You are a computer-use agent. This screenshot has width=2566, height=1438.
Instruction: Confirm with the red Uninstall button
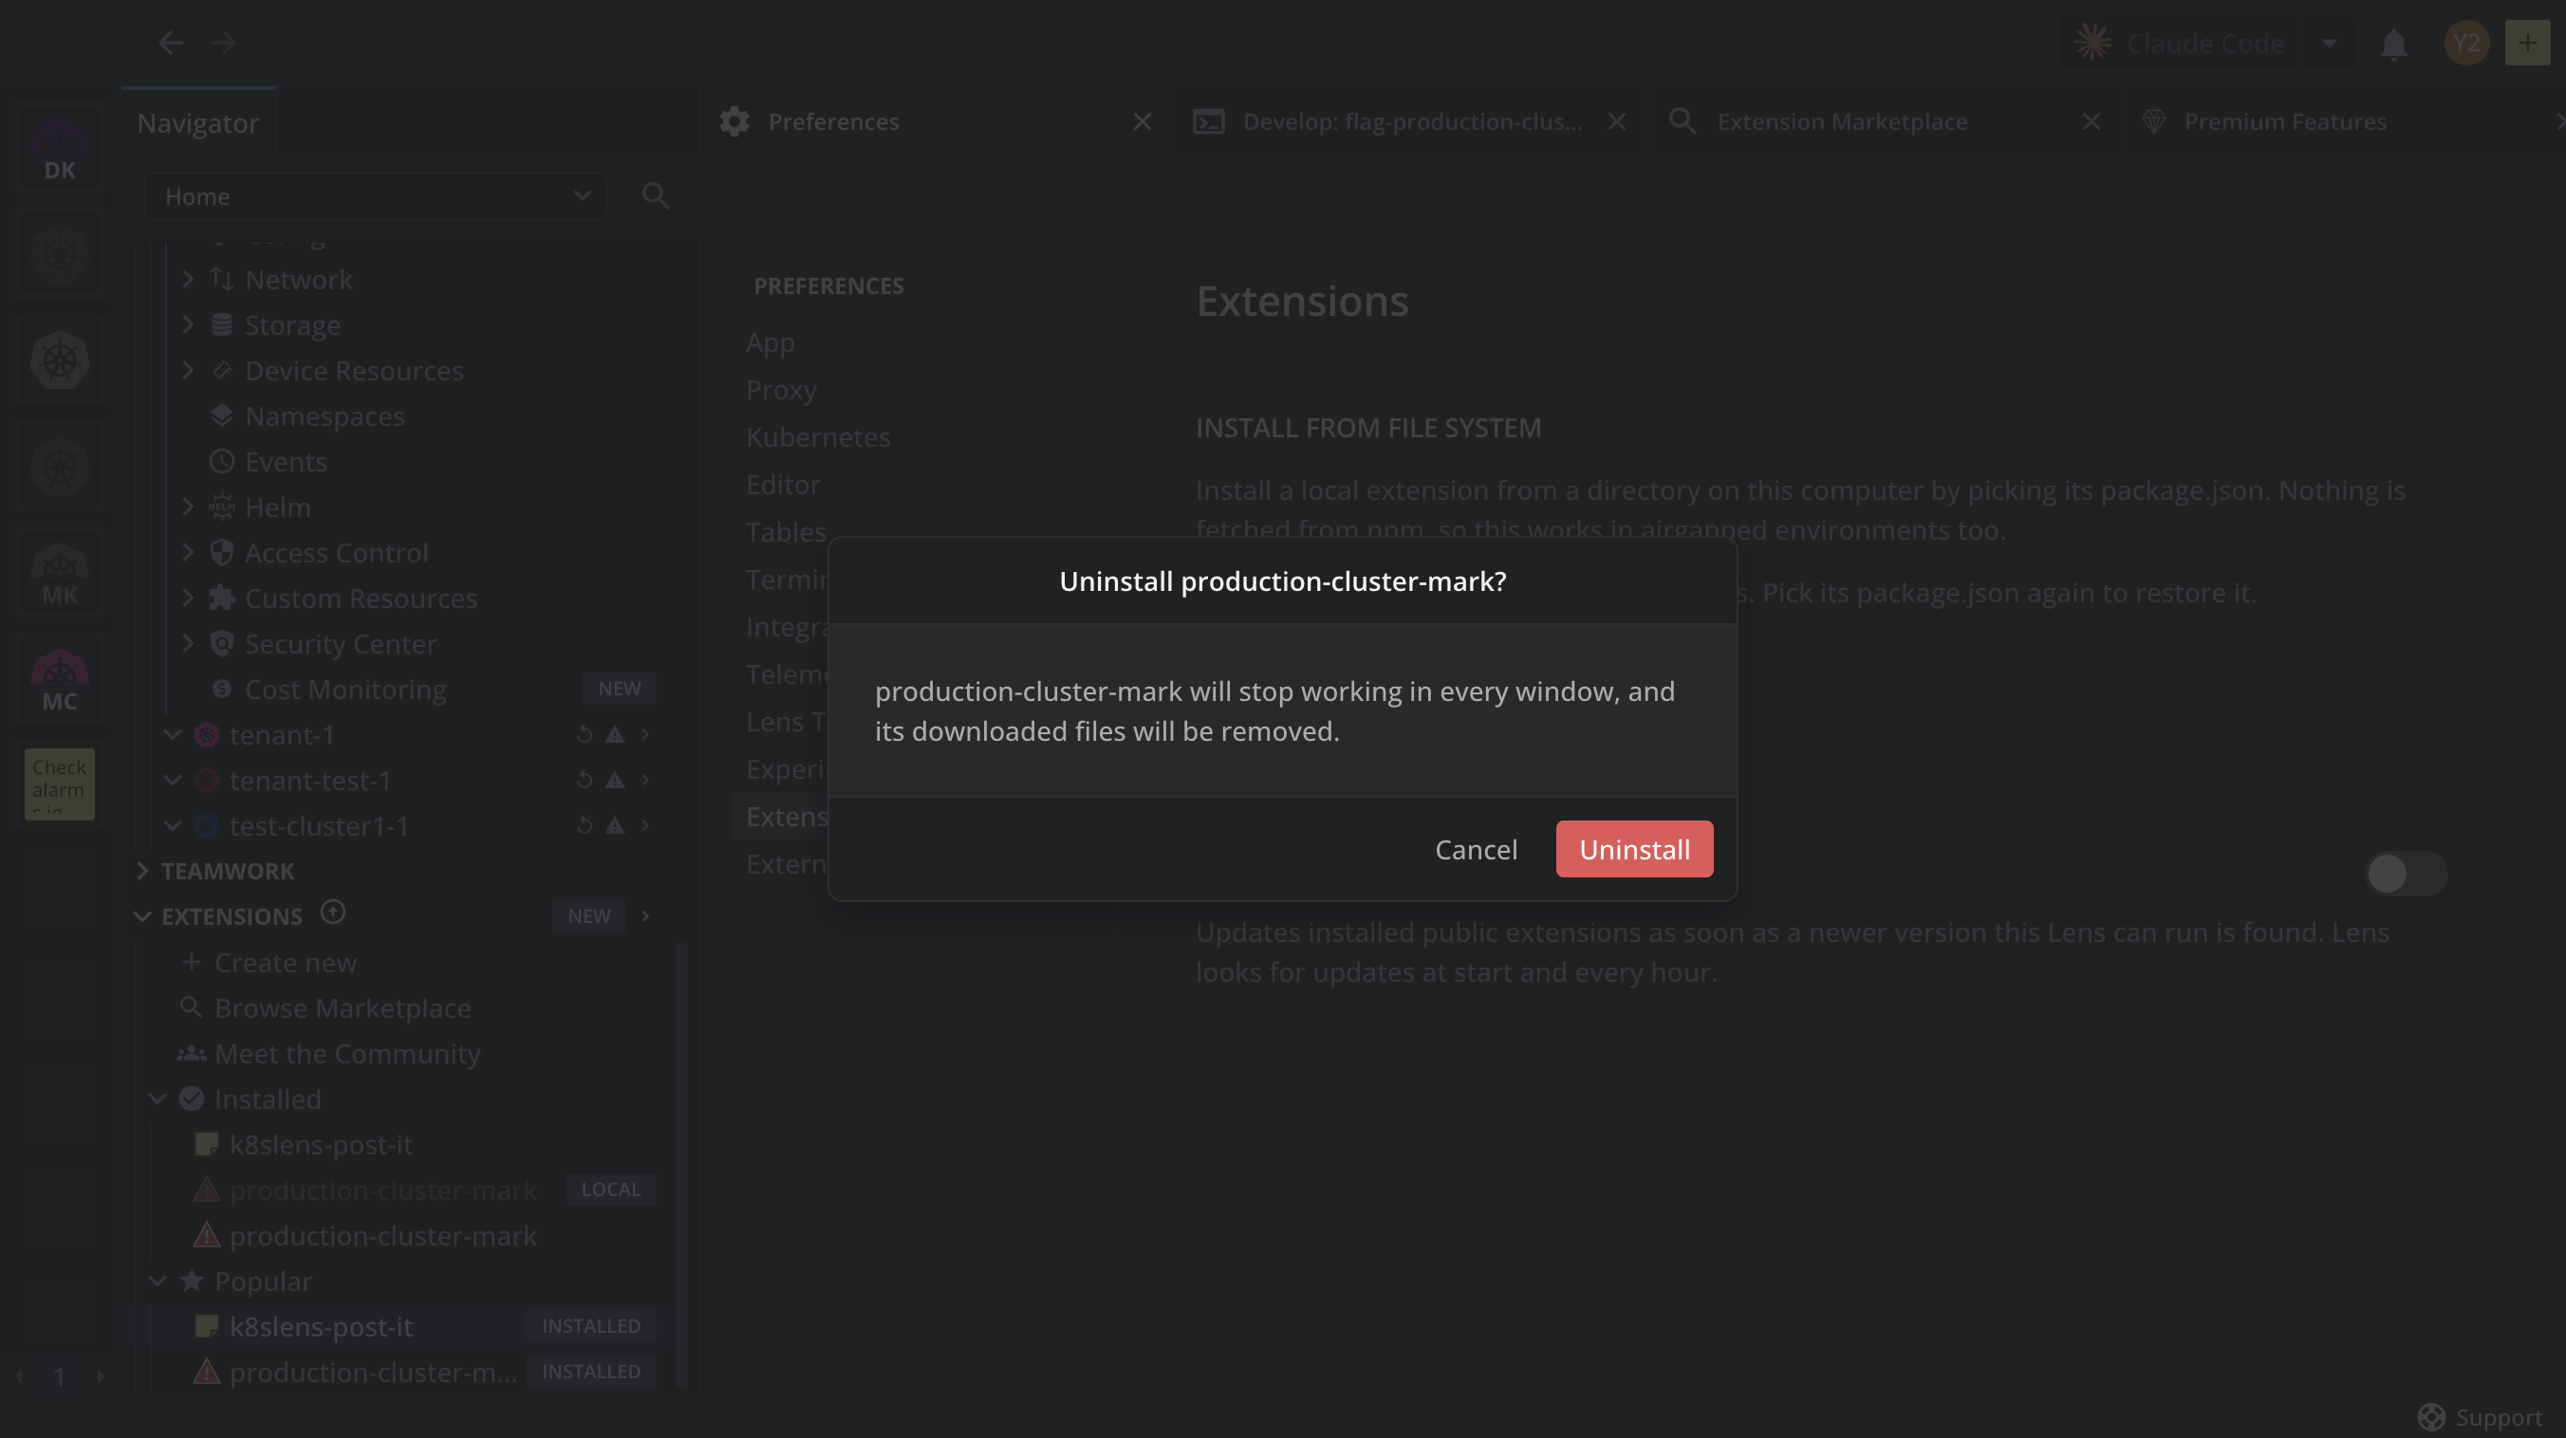coord(1633,848)
